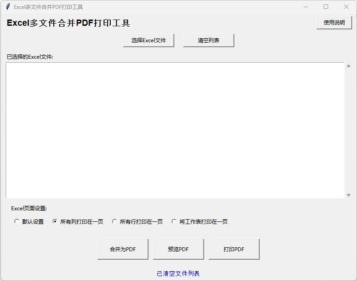Click the 已清空文件列表 status message
This screenshot has width=357, height=281.
178,273
